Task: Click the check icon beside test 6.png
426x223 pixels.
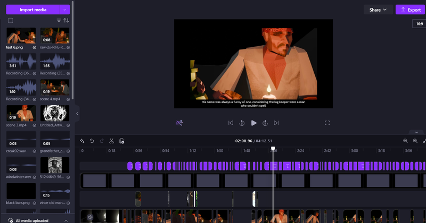Action: click(35, 47)
